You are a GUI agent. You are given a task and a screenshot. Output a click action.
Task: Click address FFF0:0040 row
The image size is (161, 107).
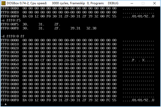pyautogui.click(x=10, y=56)
